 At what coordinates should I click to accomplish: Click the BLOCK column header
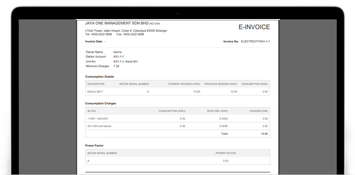[91, 111]
